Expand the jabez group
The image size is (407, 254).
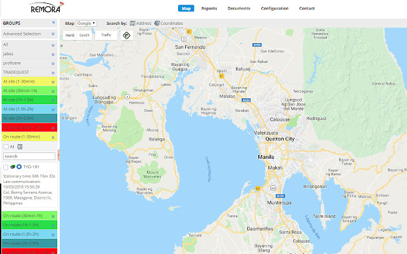[53, 55]
